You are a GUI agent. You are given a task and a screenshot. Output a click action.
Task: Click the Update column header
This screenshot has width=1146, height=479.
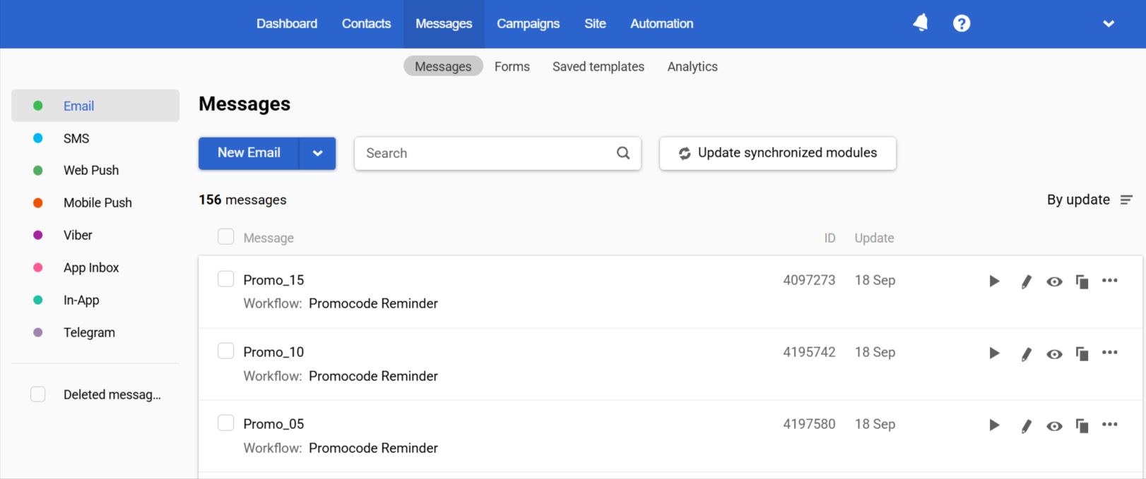click(874, 238)
